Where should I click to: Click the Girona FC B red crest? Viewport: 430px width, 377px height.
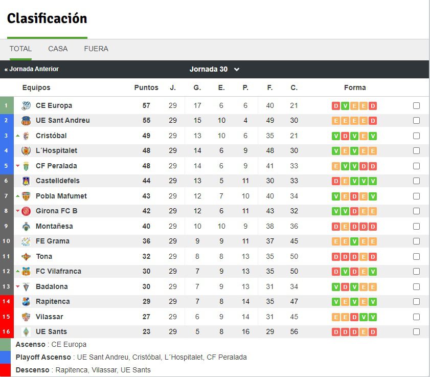coord(26,211)
